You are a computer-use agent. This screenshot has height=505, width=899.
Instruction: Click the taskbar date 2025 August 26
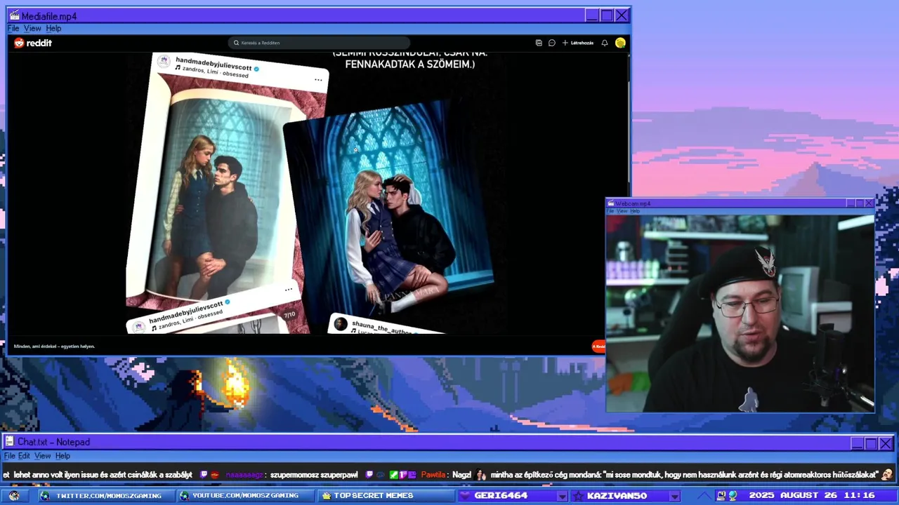(x=793, y=495)
